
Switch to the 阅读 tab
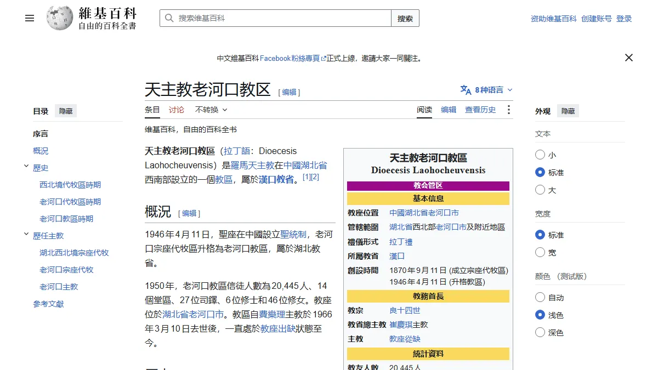(x=424, y=110)
